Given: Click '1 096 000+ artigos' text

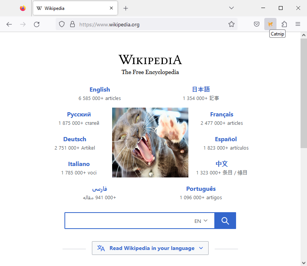Looking at the screenshot, I should click(x=201, y=198).
